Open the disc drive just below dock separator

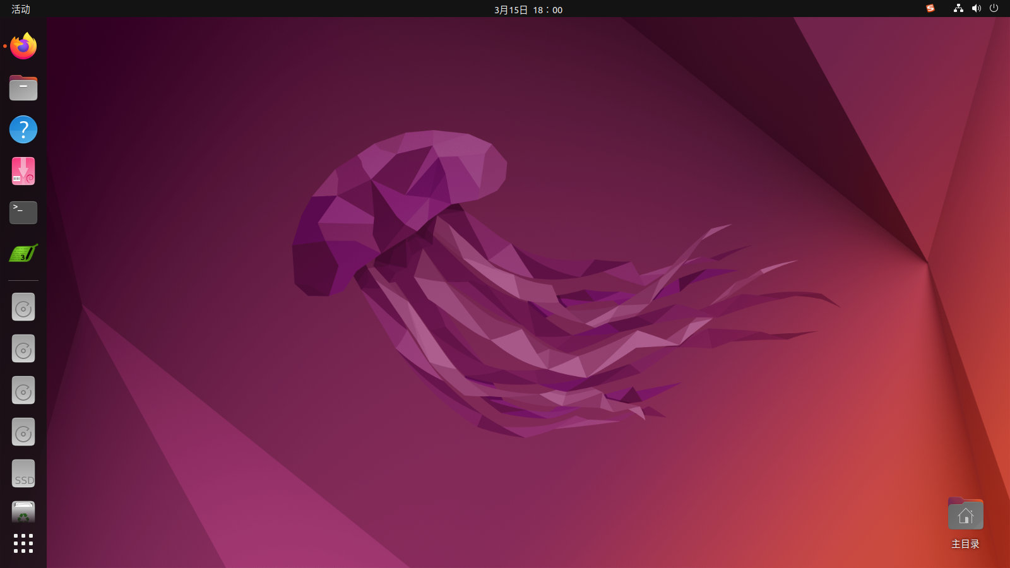point(23,307)
